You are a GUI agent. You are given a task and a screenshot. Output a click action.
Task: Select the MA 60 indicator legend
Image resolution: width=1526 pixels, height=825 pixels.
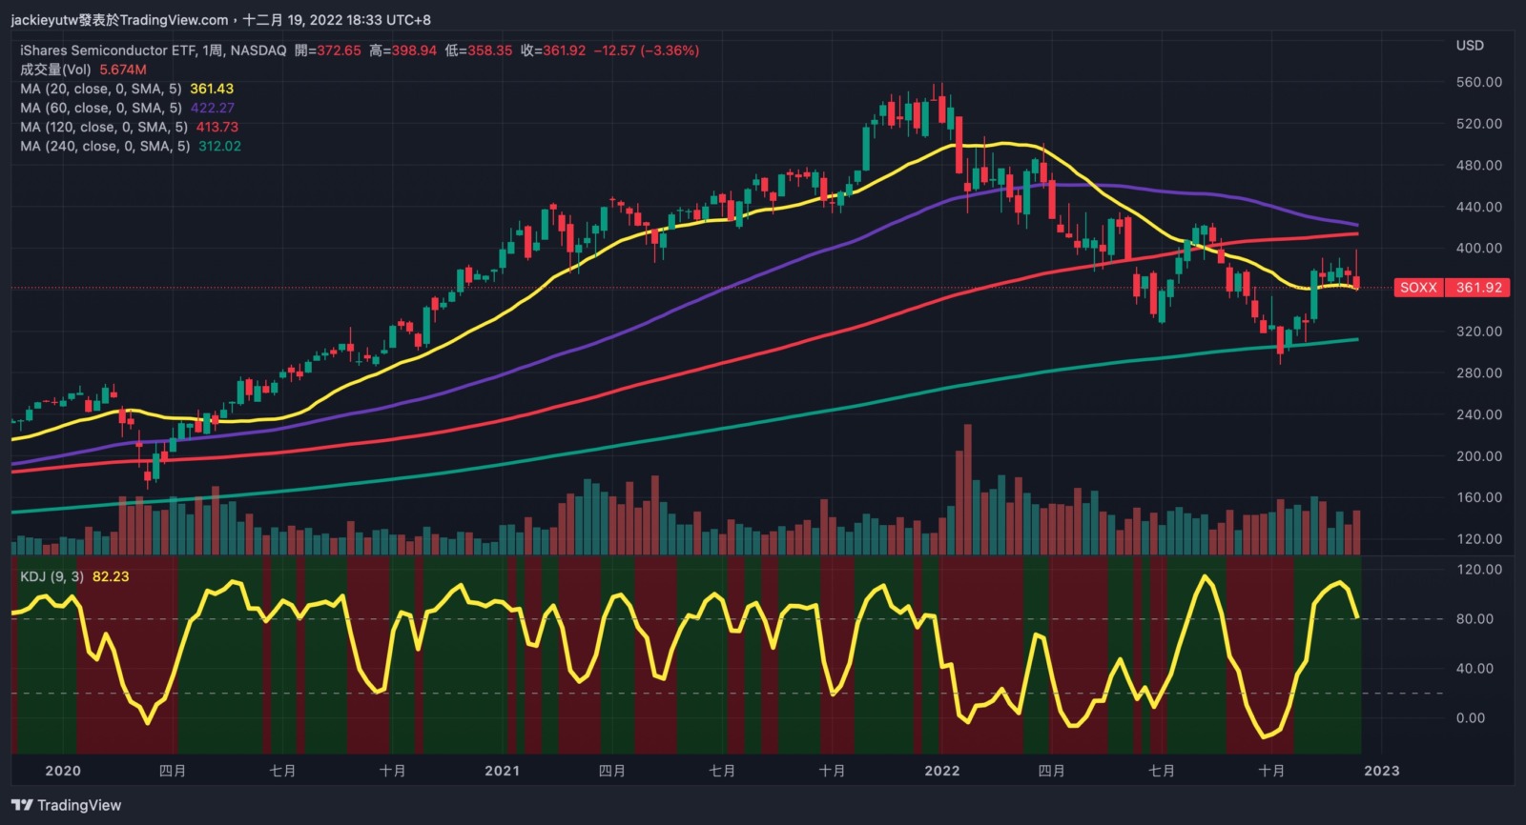point(100,108)
